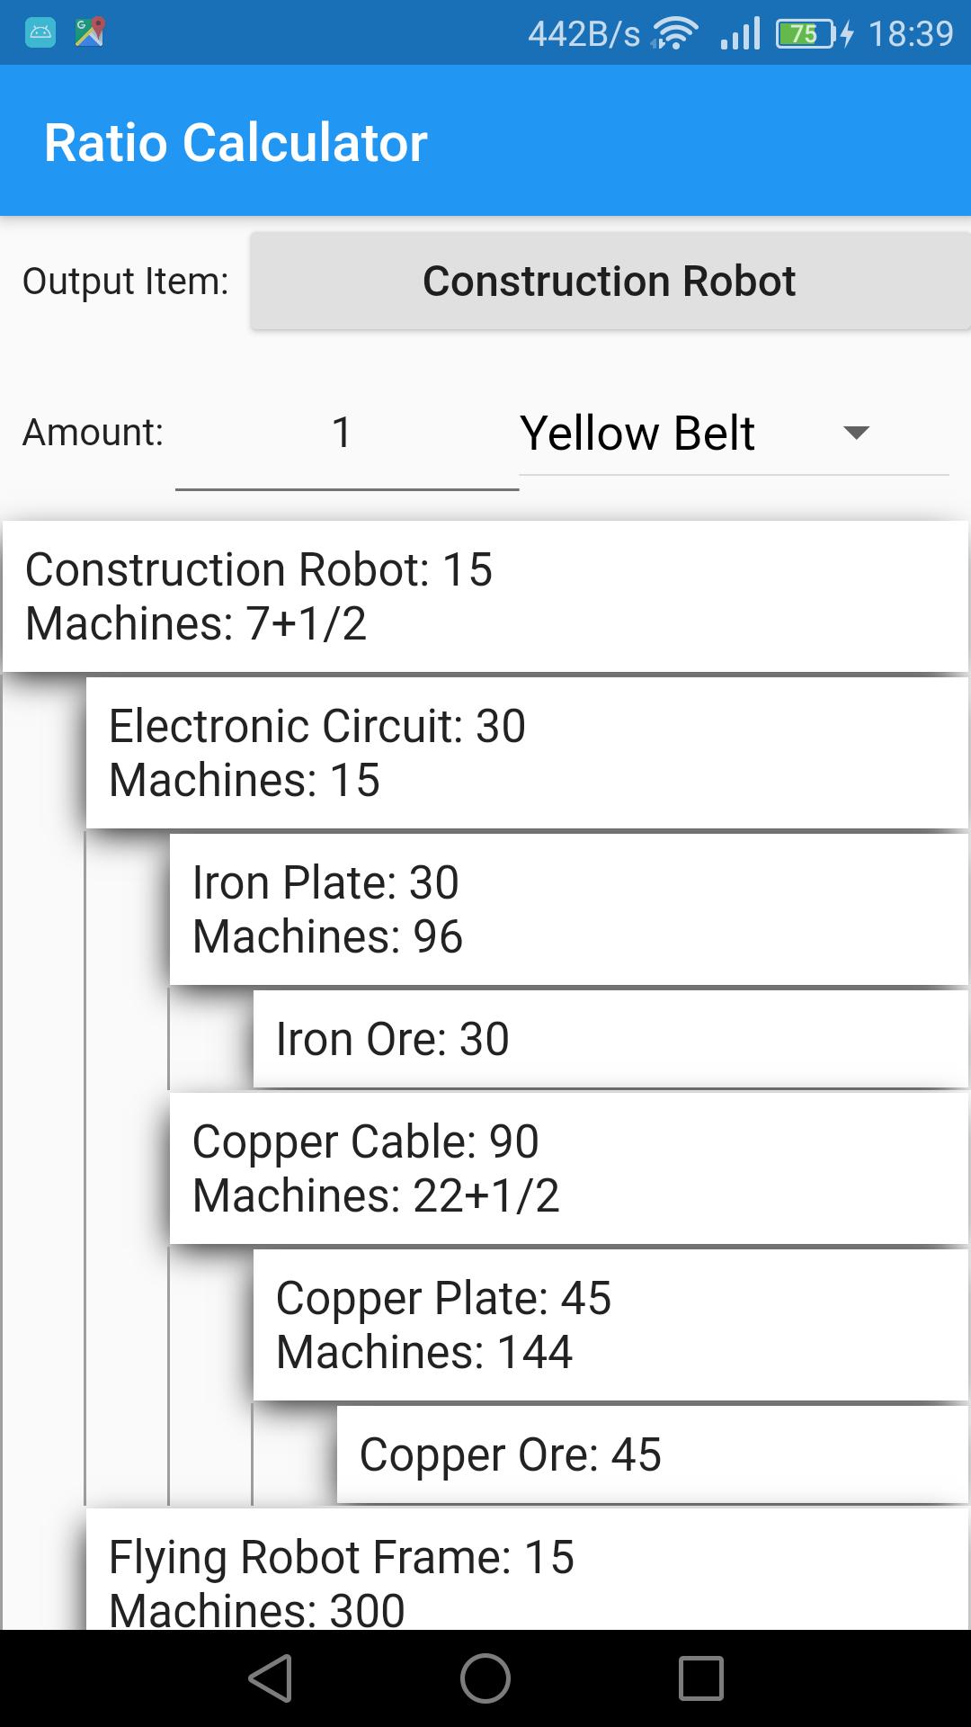Screen dimensions: 971x1727
Task: Select the Copper Cable: 90 card
Action: click(x=569, y=1168)
